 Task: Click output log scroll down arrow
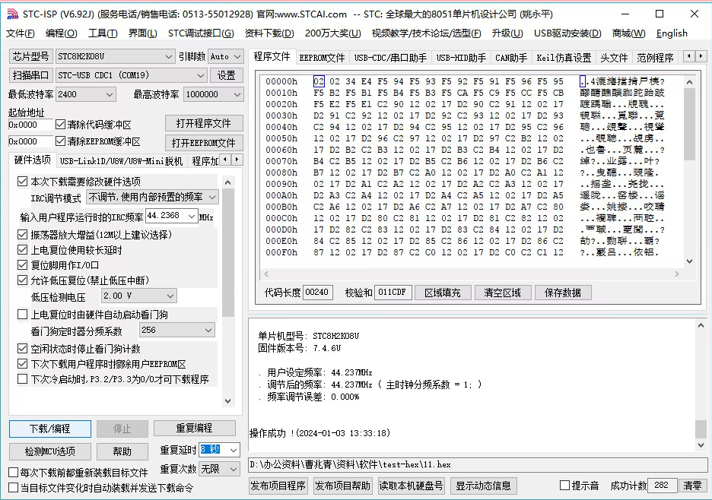pos(701,445)
